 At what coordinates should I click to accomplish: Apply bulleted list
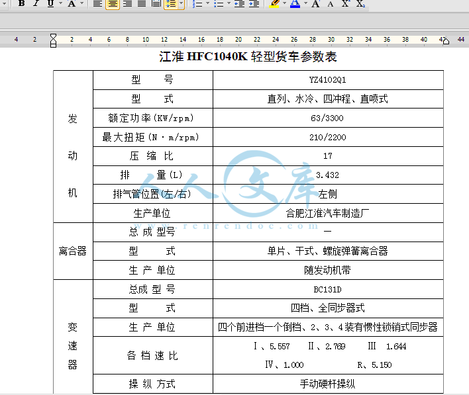(x=219, y=3)
